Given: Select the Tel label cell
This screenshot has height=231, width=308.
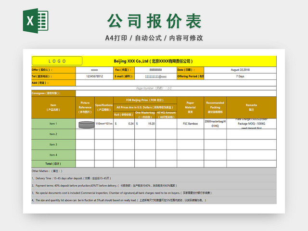Looking at the screenshot, I should (x=53, y=77).
